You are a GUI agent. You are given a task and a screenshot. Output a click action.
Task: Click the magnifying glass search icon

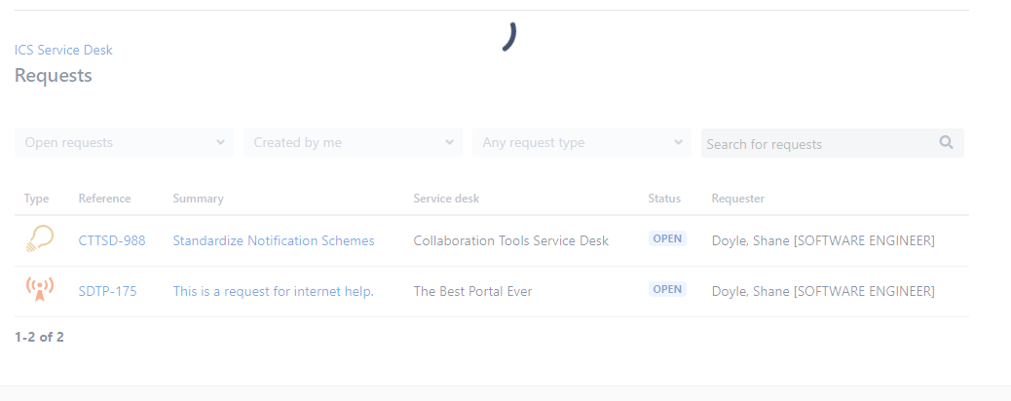click(x=946, y=142)
